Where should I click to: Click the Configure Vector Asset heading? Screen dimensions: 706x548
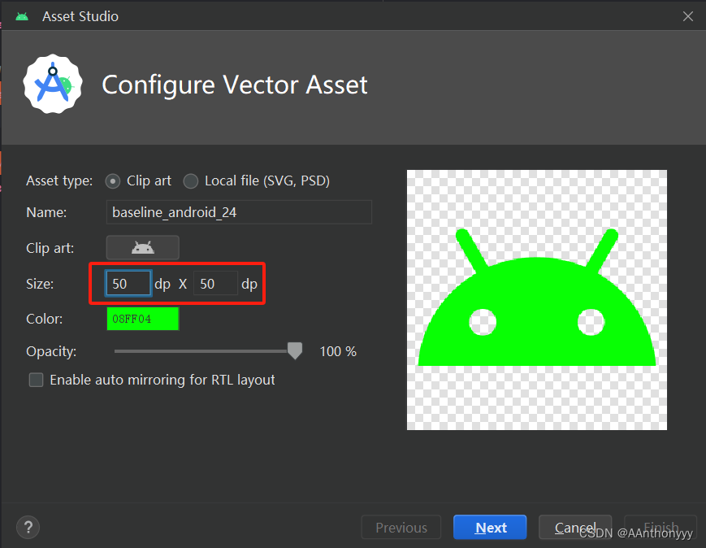pyautogui.click(x=235, y=85)
